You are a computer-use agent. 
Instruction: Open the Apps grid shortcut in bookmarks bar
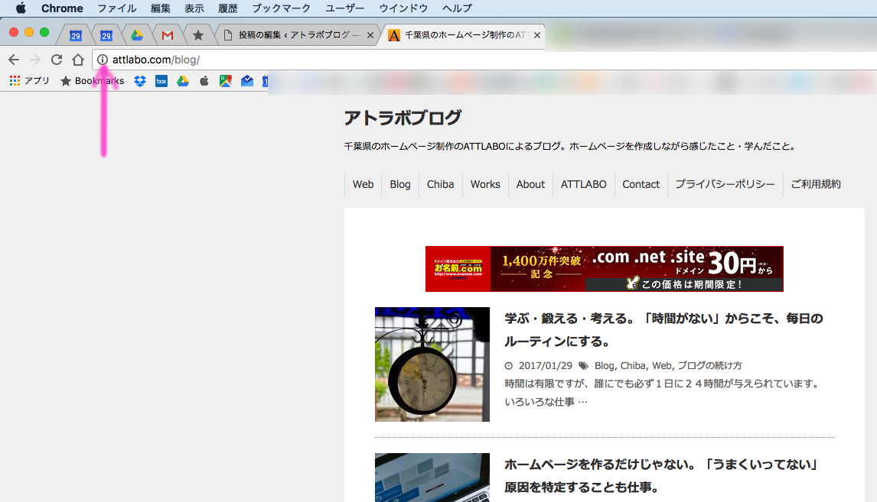point(15,81)
